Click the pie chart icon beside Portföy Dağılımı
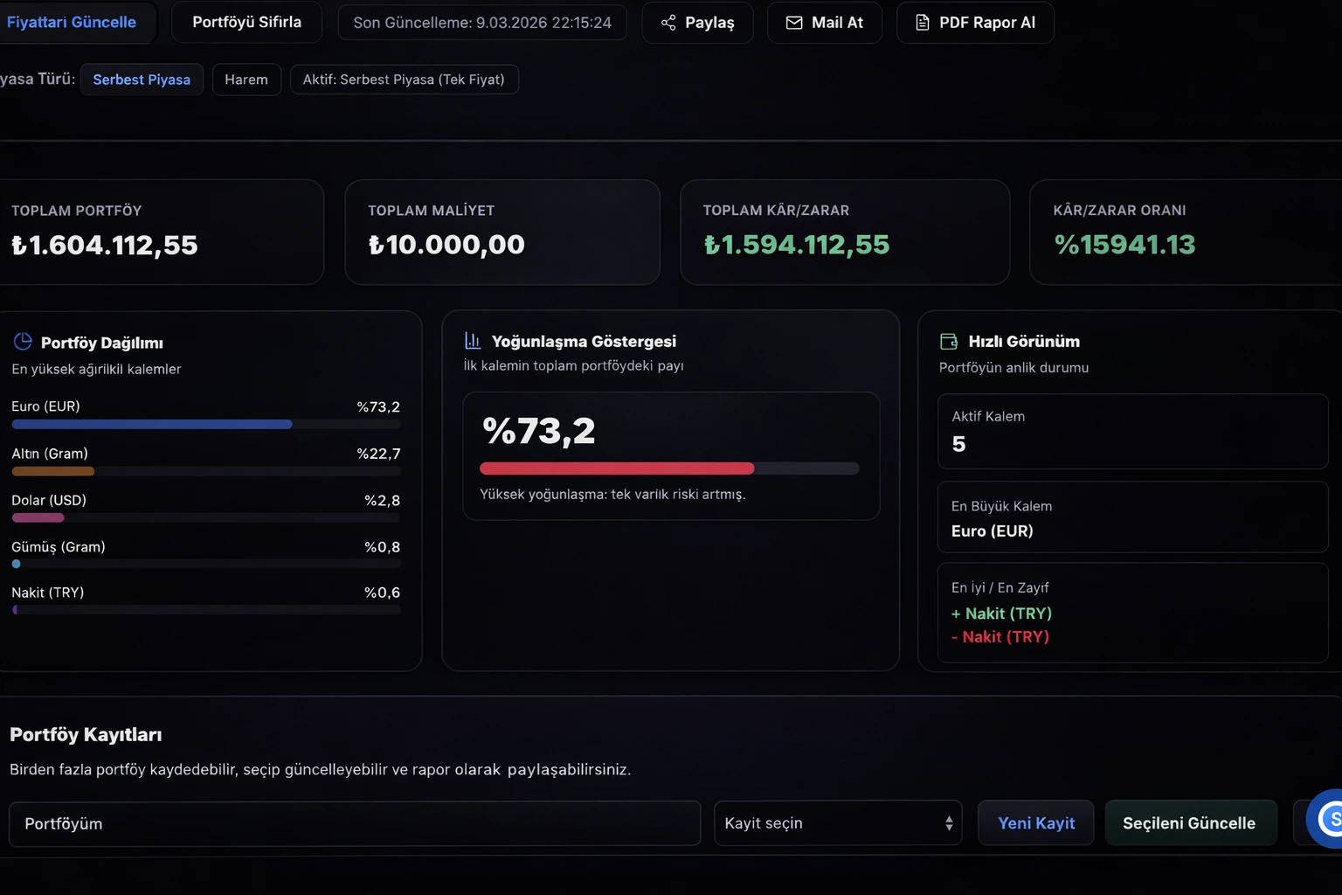The height and width of the screenshot is (895, 1342). click(x=23, y=342)
